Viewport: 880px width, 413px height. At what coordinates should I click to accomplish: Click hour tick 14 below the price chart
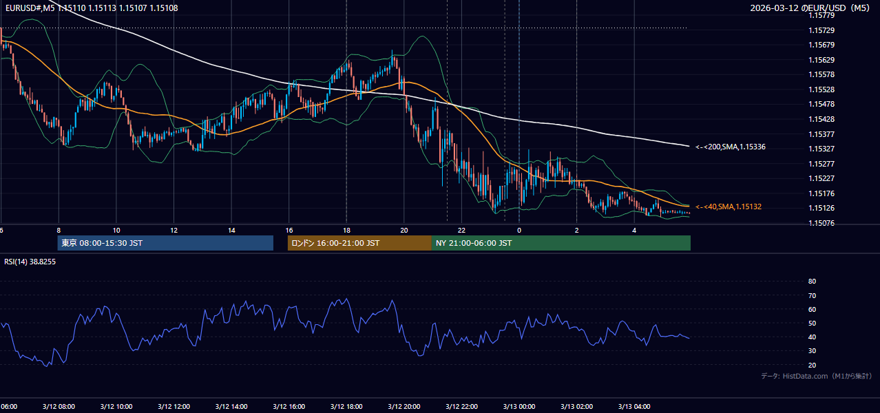231,231
